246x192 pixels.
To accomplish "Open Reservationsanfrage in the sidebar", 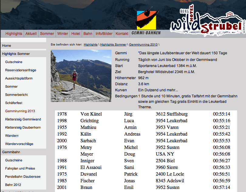I will click(21, 70).
